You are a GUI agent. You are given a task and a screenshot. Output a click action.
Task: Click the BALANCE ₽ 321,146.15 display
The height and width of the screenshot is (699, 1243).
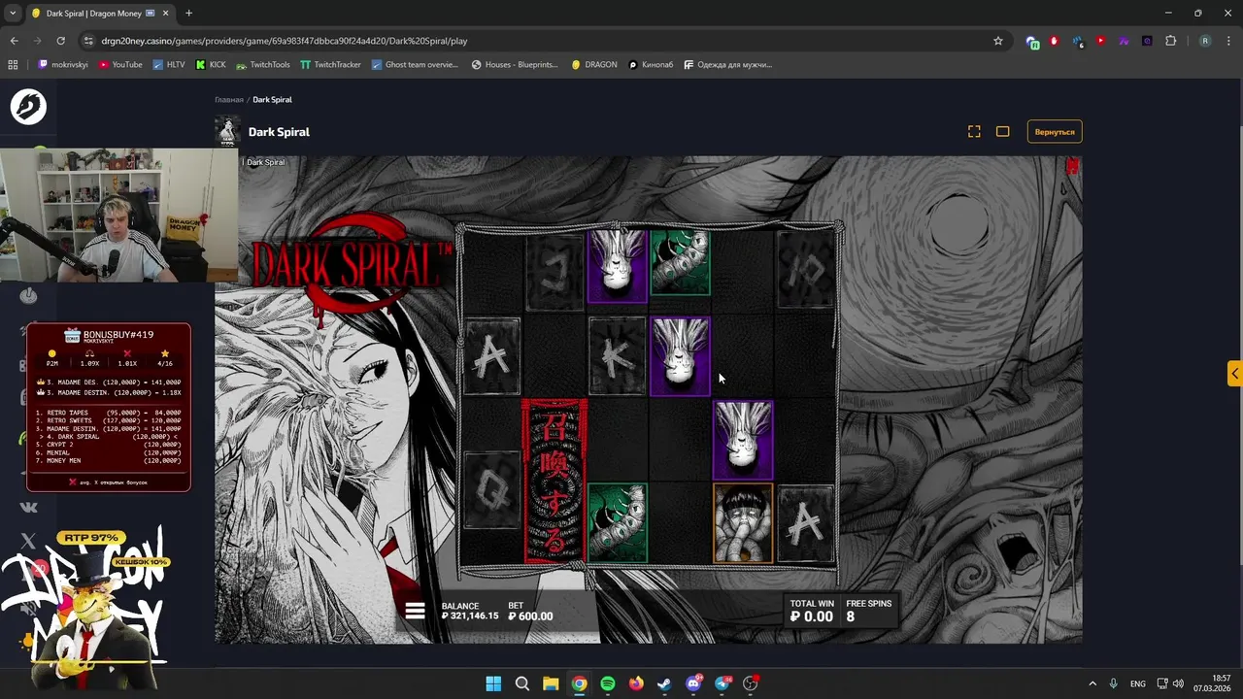[469, 611]
